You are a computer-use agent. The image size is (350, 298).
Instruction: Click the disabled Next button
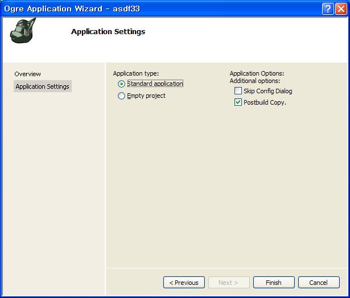point(229,283)
